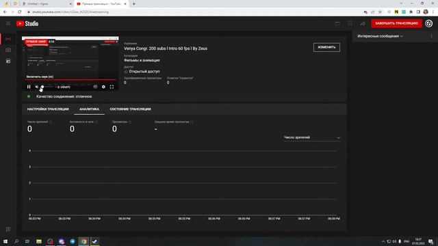This screenshot has height=246, width=438.
Task: Open Telegram from the taskbar
Action: 73,241
